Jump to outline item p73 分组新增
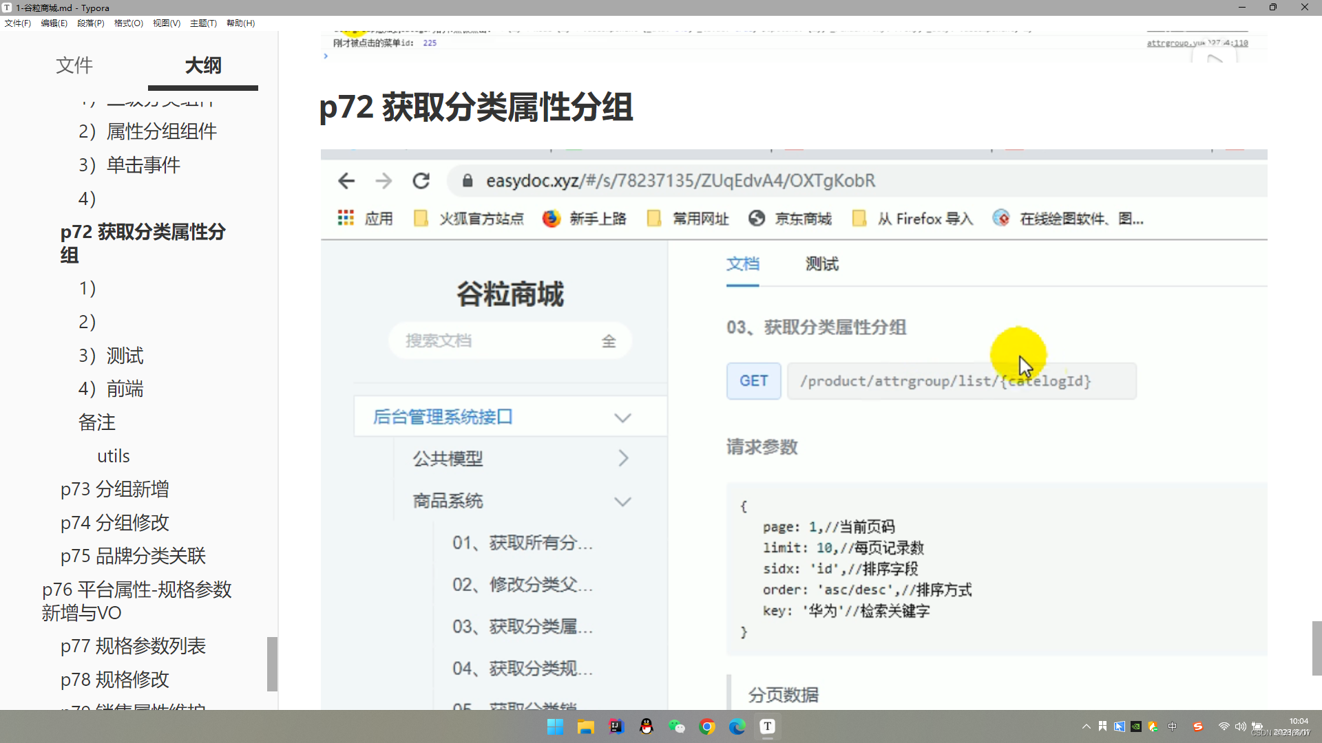This screenshot has height=743, width=1322. click(115, 489)
